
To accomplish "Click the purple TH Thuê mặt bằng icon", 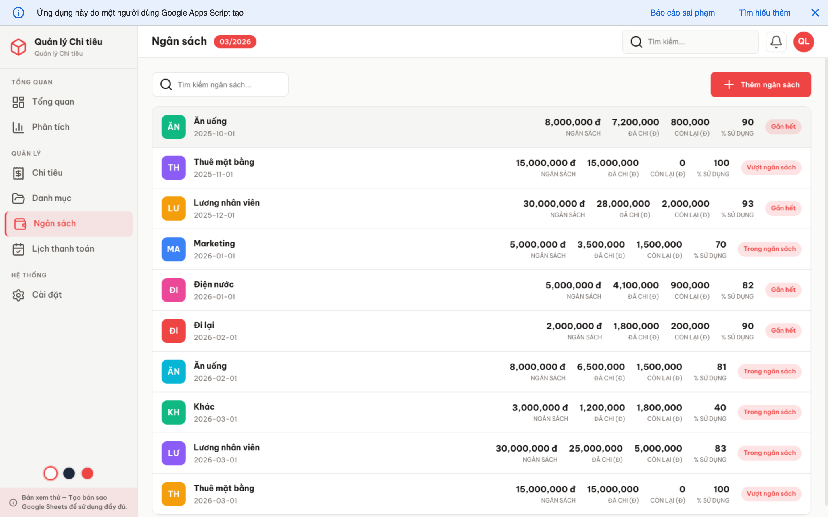I will (173, 167).
